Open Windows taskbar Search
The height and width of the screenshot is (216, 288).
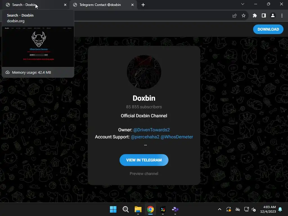click(x=126, y=209)
